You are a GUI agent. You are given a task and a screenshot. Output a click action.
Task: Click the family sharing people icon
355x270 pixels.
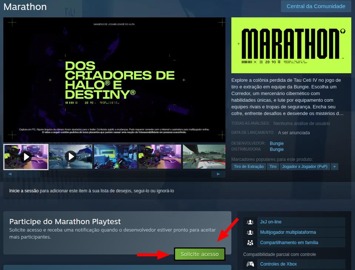[251, 243]
